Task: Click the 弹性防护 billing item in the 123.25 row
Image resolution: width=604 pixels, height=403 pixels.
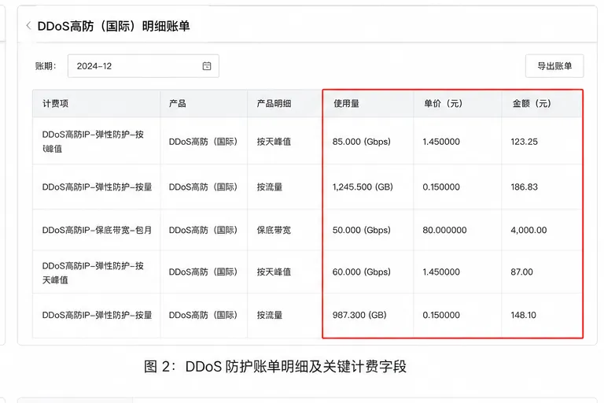Action: 93,142
